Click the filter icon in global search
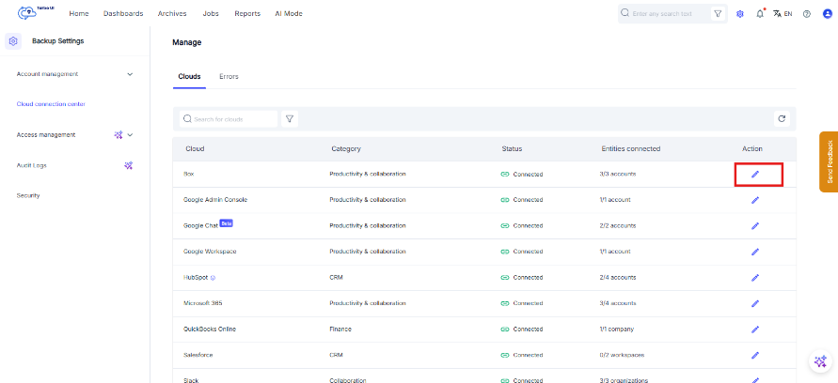838x383 pixels. click(x=718, y=14)
